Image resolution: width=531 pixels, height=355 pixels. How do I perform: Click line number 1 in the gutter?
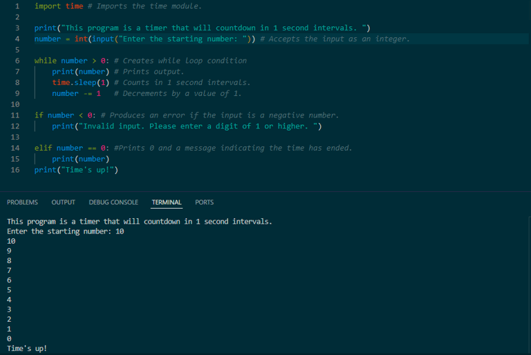point(17,6)
